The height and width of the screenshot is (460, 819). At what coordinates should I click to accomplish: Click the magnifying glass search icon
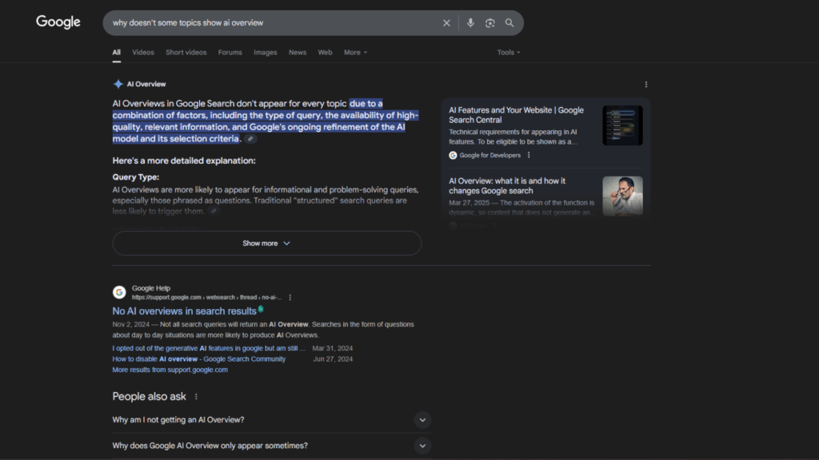(x=509, y=23)
